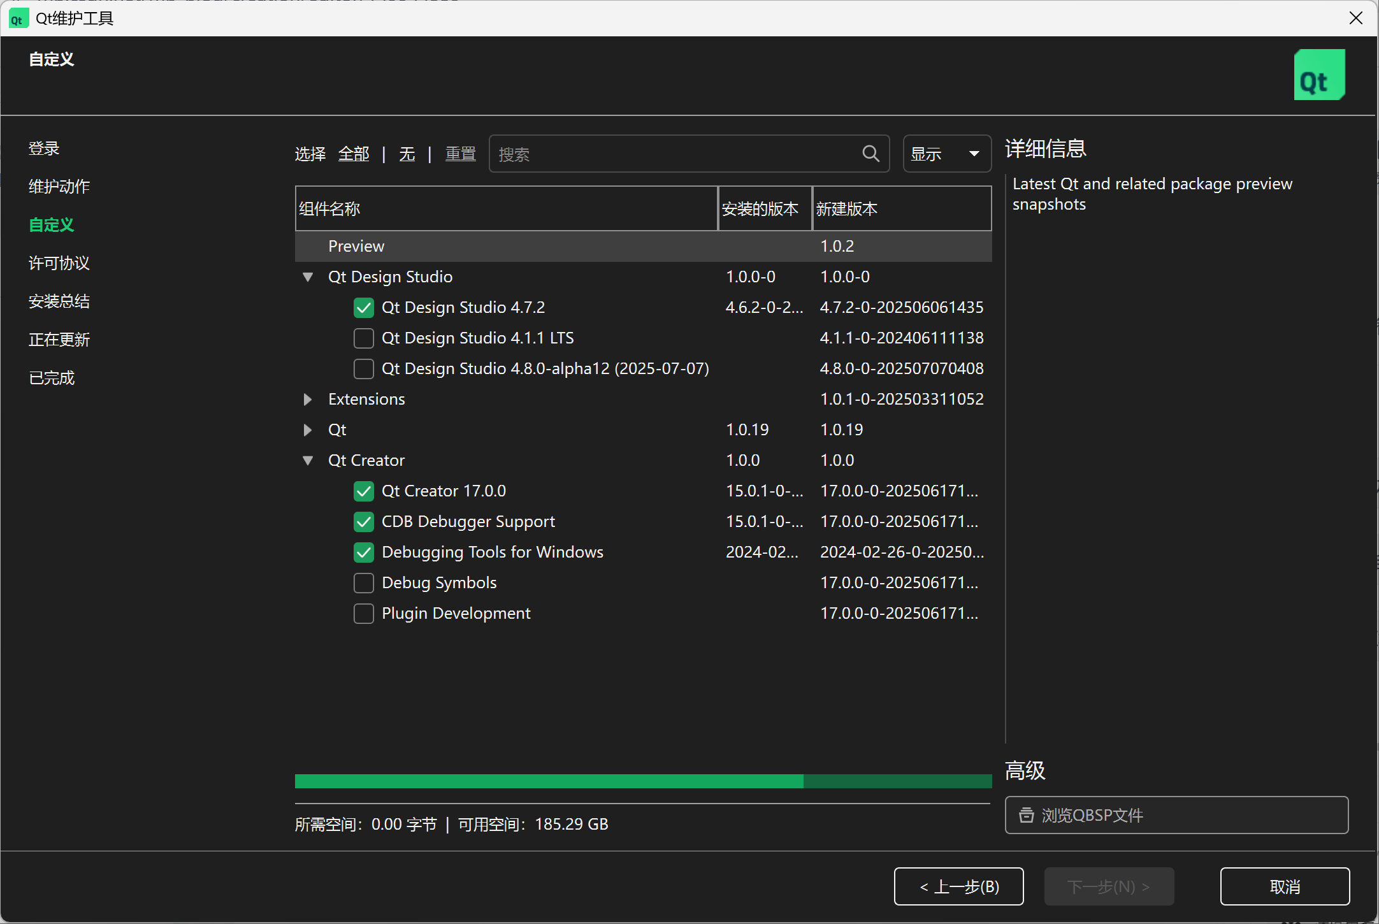Image resolution: width=1379 pixels, height=924 pixels.
Task: Click the 2024-02-26-0-20250... version cell
Action: (902, 552)
